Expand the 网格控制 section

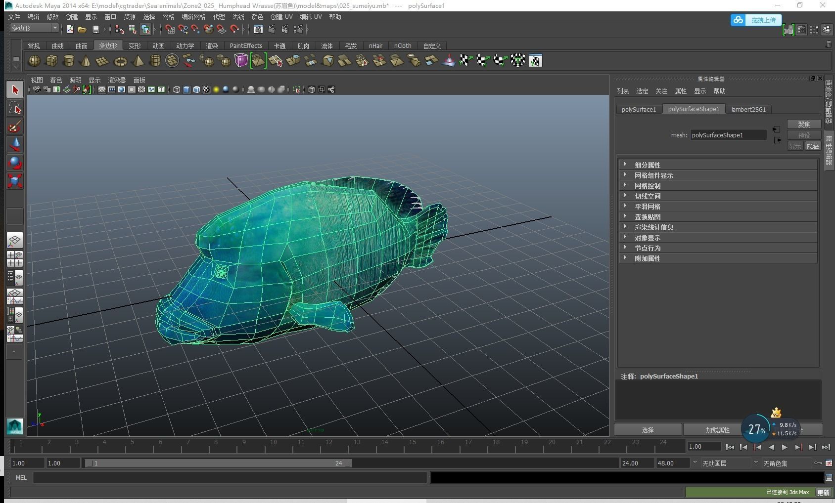pos(717,185)
